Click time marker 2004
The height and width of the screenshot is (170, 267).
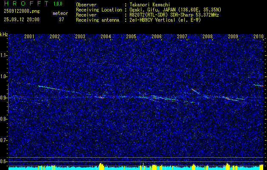click(x=106, y=36)
